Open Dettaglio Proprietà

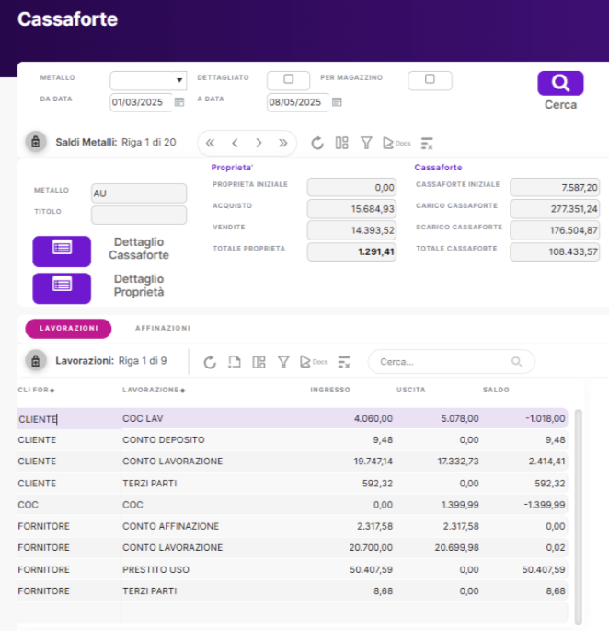pos(62,287)
